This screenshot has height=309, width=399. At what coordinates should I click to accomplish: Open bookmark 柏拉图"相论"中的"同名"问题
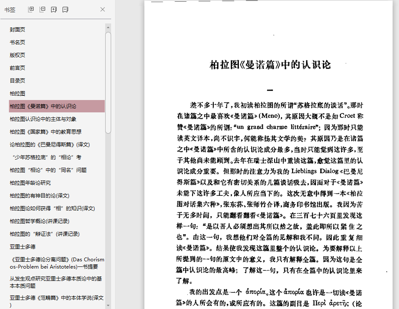[x=48, y=170]
